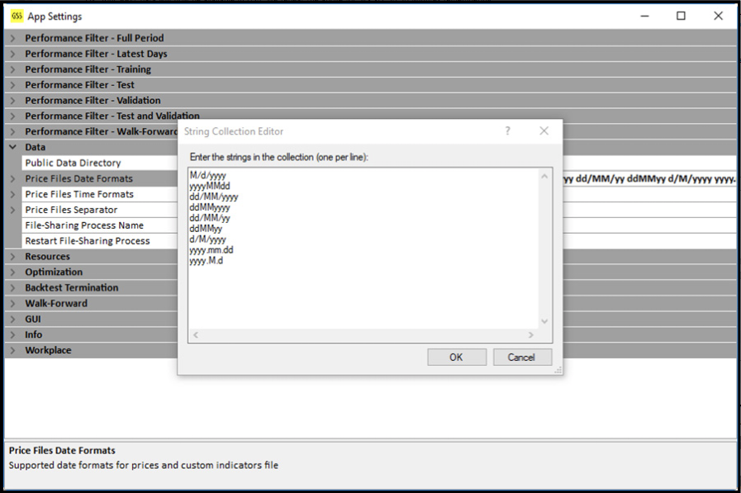Expand Performance Filter - Training category
This screenshot has width=741, height=493.
click(12, 69)
